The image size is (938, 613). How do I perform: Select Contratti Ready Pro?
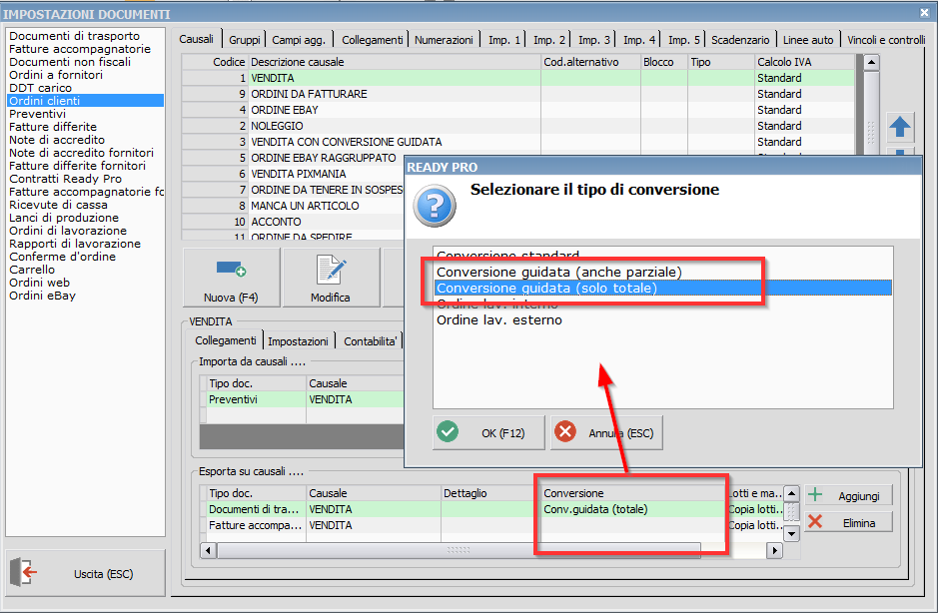point(85,179)
